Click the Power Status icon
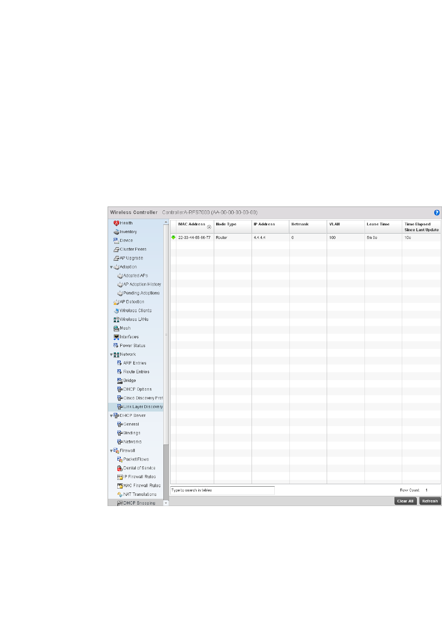The image size is (442, 634). [x=116, y=346]
